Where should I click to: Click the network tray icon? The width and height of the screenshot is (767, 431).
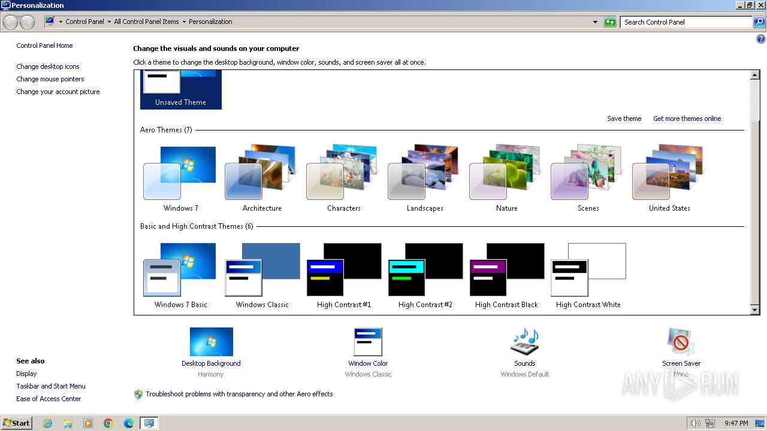pyautogui.click(x=711, y=423)
